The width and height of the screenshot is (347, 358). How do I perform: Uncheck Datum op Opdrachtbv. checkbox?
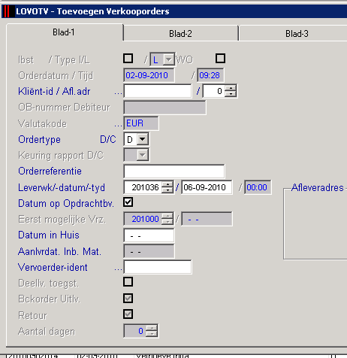(128, 202)
